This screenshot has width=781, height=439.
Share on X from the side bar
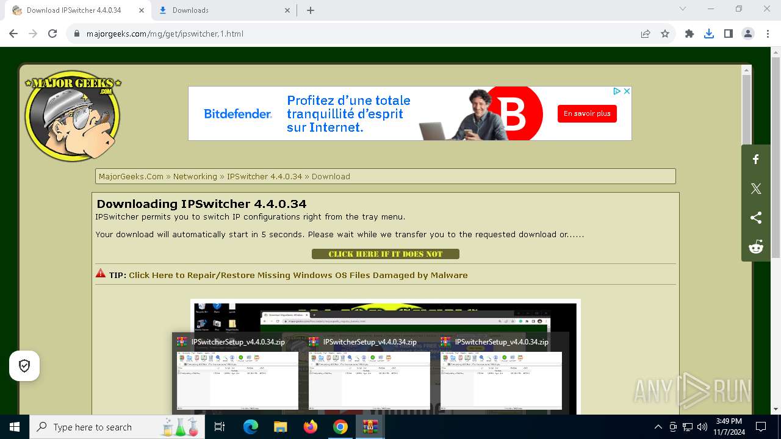(x=756, y=188)
